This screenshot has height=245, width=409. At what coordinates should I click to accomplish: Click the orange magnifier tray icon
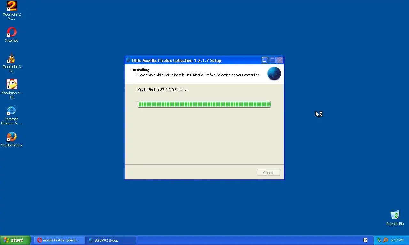point(385,240)
